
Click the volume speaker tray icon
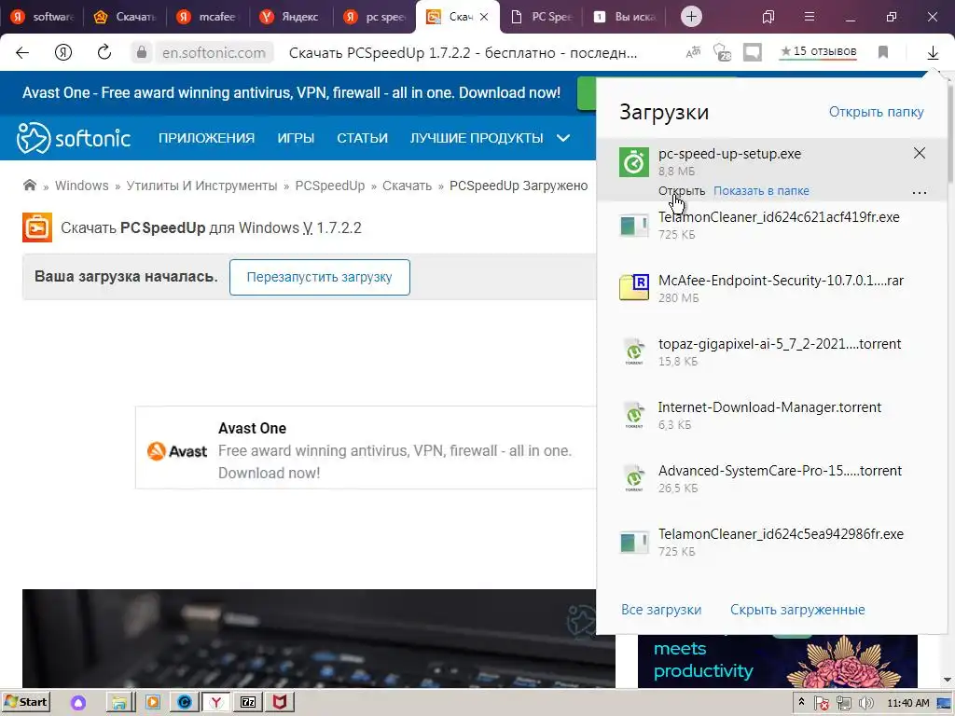866,703
